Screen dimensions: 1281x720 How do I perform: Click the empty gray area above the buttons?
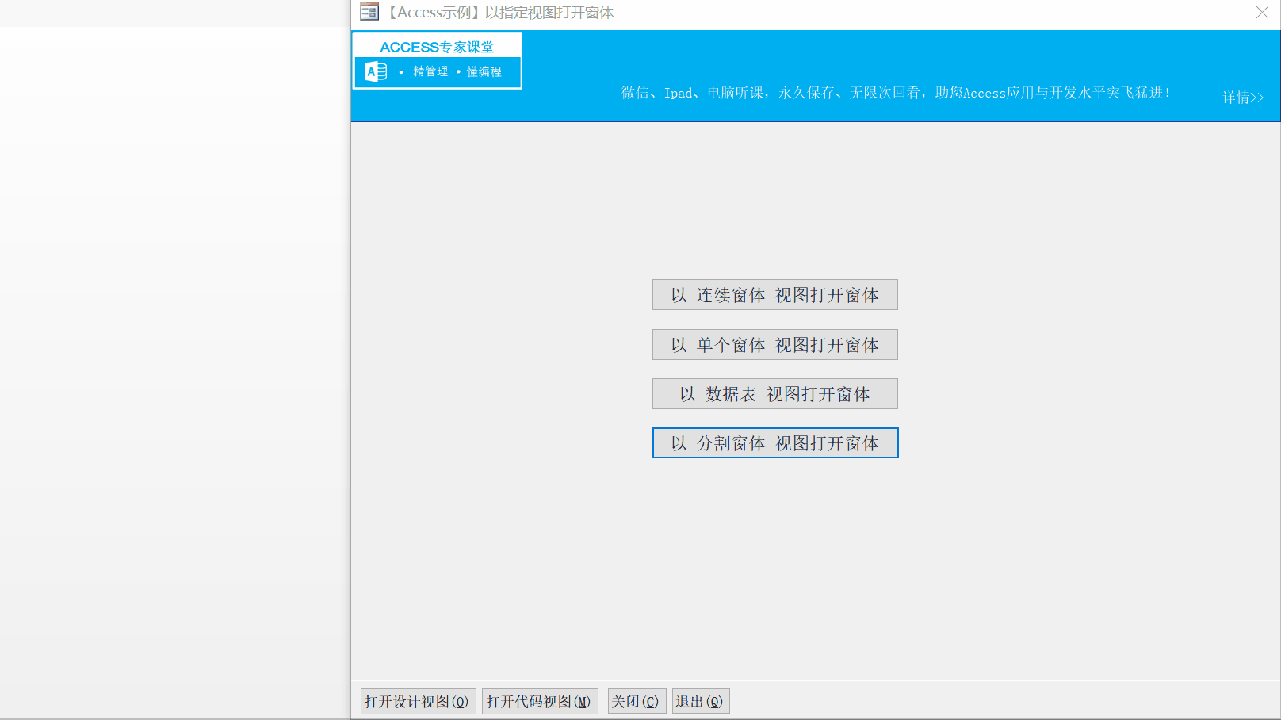(x=774, y=198)
